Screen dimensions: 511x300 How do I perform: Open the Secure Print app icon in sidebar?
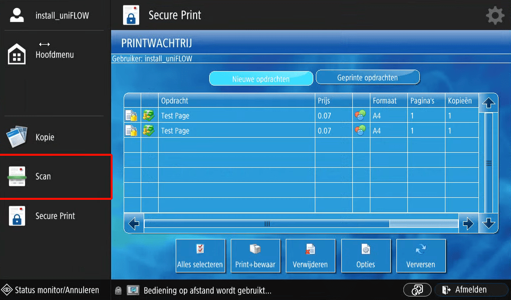(x=17, y=216)
